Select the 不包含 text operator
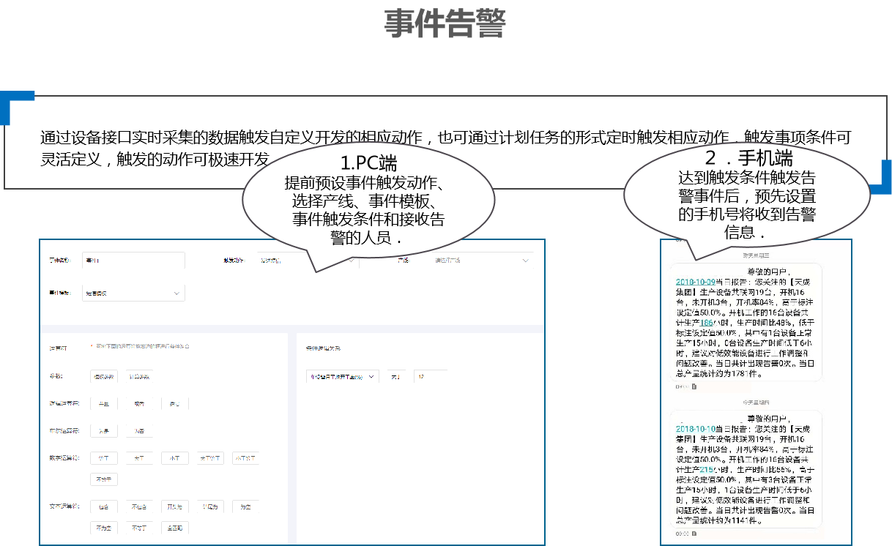This screenshot has height=546, width=892. click(139, 506)
